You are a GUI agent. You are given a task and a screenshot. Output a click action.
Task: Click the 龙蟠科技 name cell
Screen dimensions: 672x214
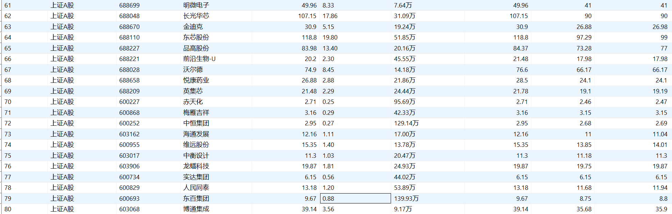[196, 166]
